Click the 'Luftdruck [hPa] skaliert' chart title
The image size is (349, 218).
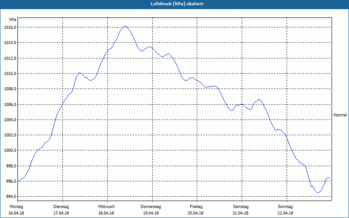tap(177, 4)
